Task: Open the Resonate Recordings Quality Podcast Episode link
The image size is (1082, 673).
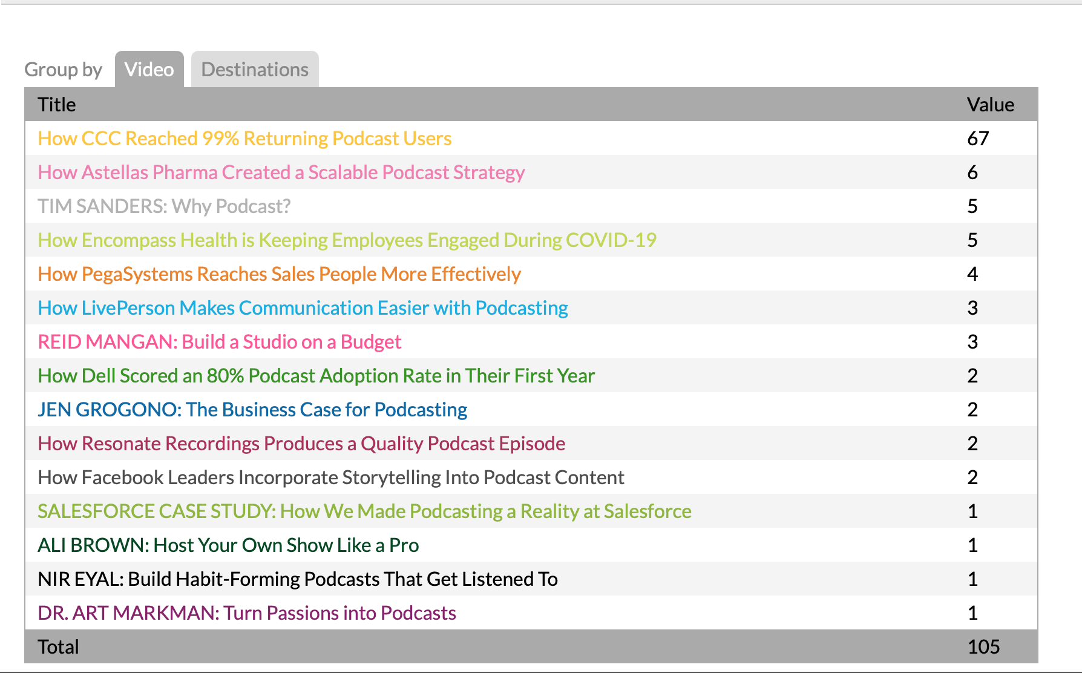Action: [x=301, y=444]
